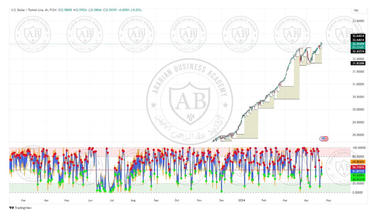Click the 03:27:01 bar countdown timer
Image resolution: width=377 pixels, height=212 pixels.
pyautogui.click(x=358, y=47)
